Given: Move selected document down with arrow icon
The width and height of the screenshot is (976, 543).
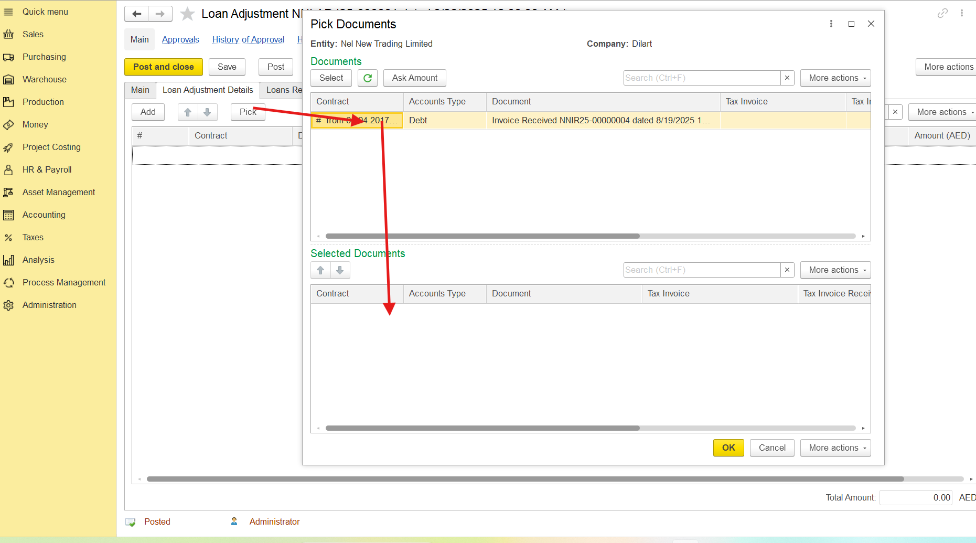Looking at the screenshot, I should pyautogui.click(x=340, y=270).
